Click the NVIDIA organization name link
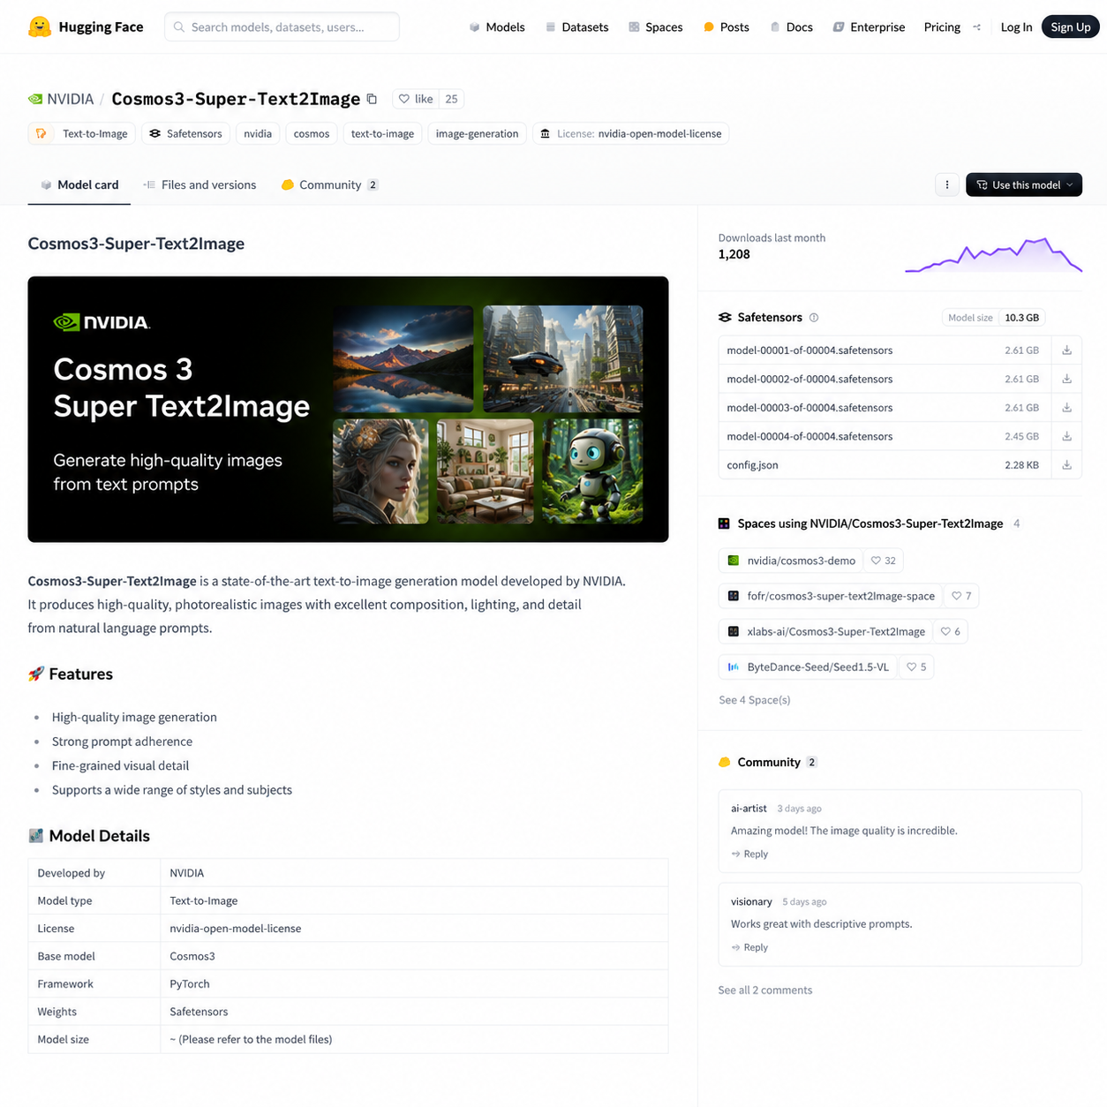The width and height of the screenshot is (1107, 1107). click(71, 99)
